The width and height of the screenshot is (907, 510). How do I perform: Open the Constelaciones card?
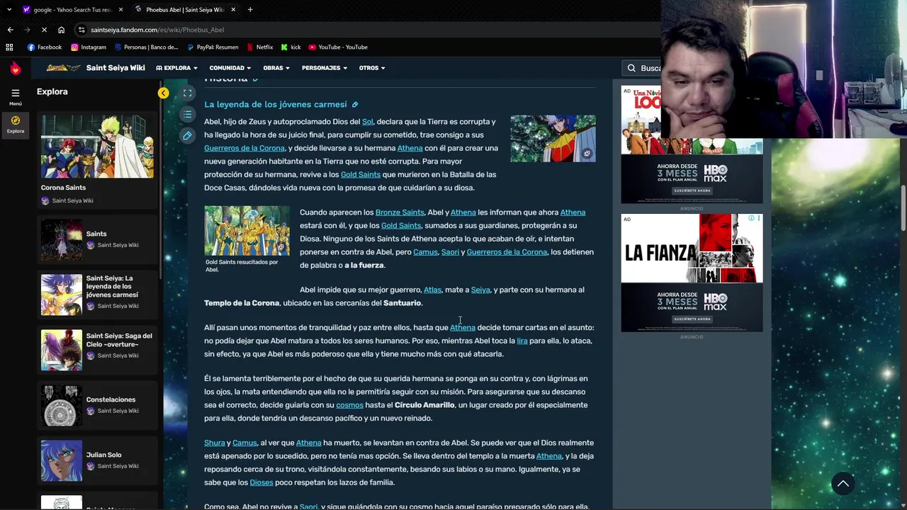97,405
